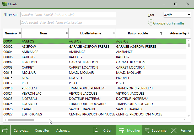The image size is (194, 135).
Task: Sort by the Numéro column header
Action: [11, 33]
